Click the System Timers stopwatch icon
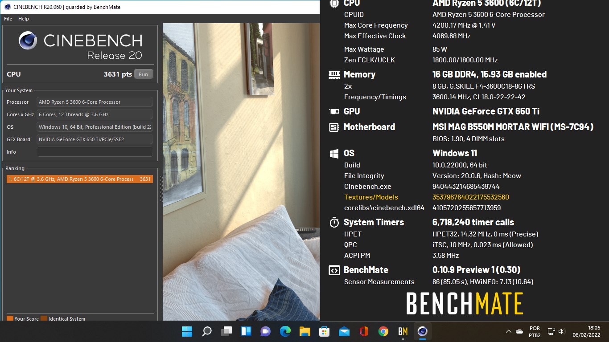The width and height of the screenshot is (609, 342). tap(334, 222)
